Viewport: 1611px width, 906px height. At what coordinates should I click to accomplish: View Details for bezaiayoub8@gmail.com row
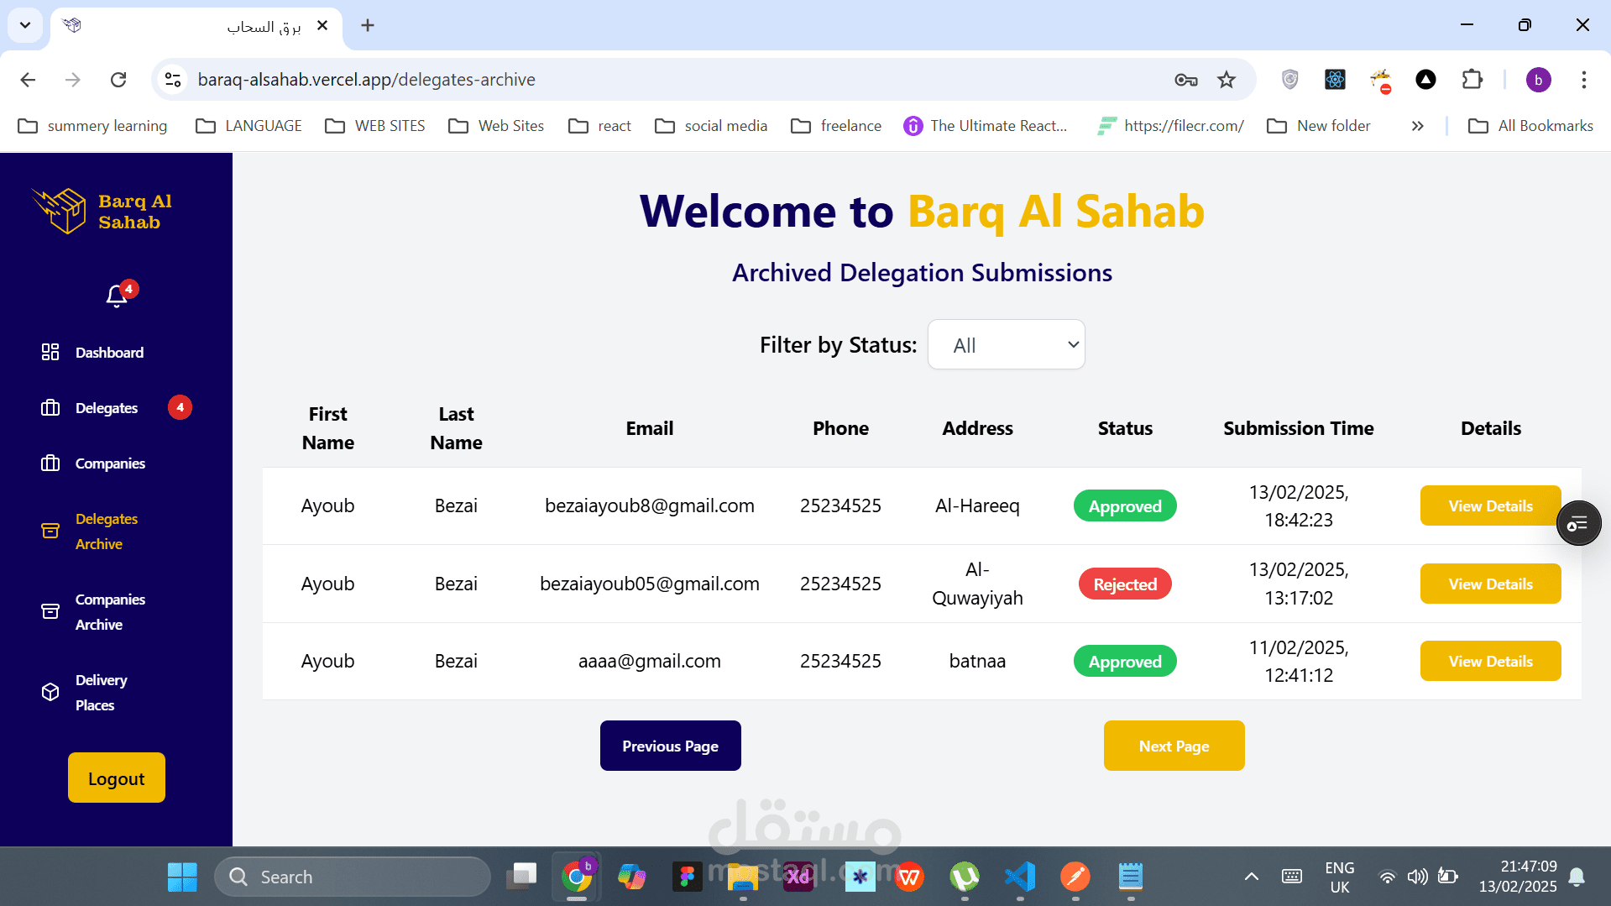pyautogui.click(x=1490, y=505)
